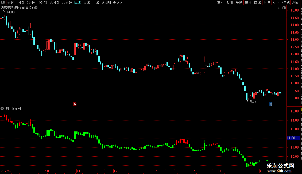Click the 股朋指标网 indicator name
Image resolution: width=302 pixels, height=174 pixels.
(x=13, y=109)
